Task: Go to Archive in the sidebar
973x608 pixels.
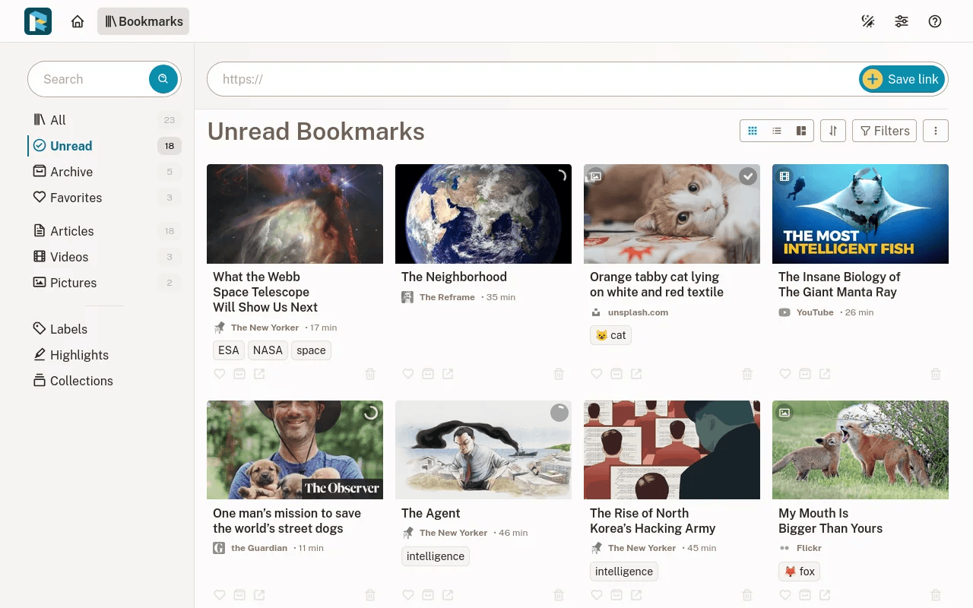Action: pos(105,172)
